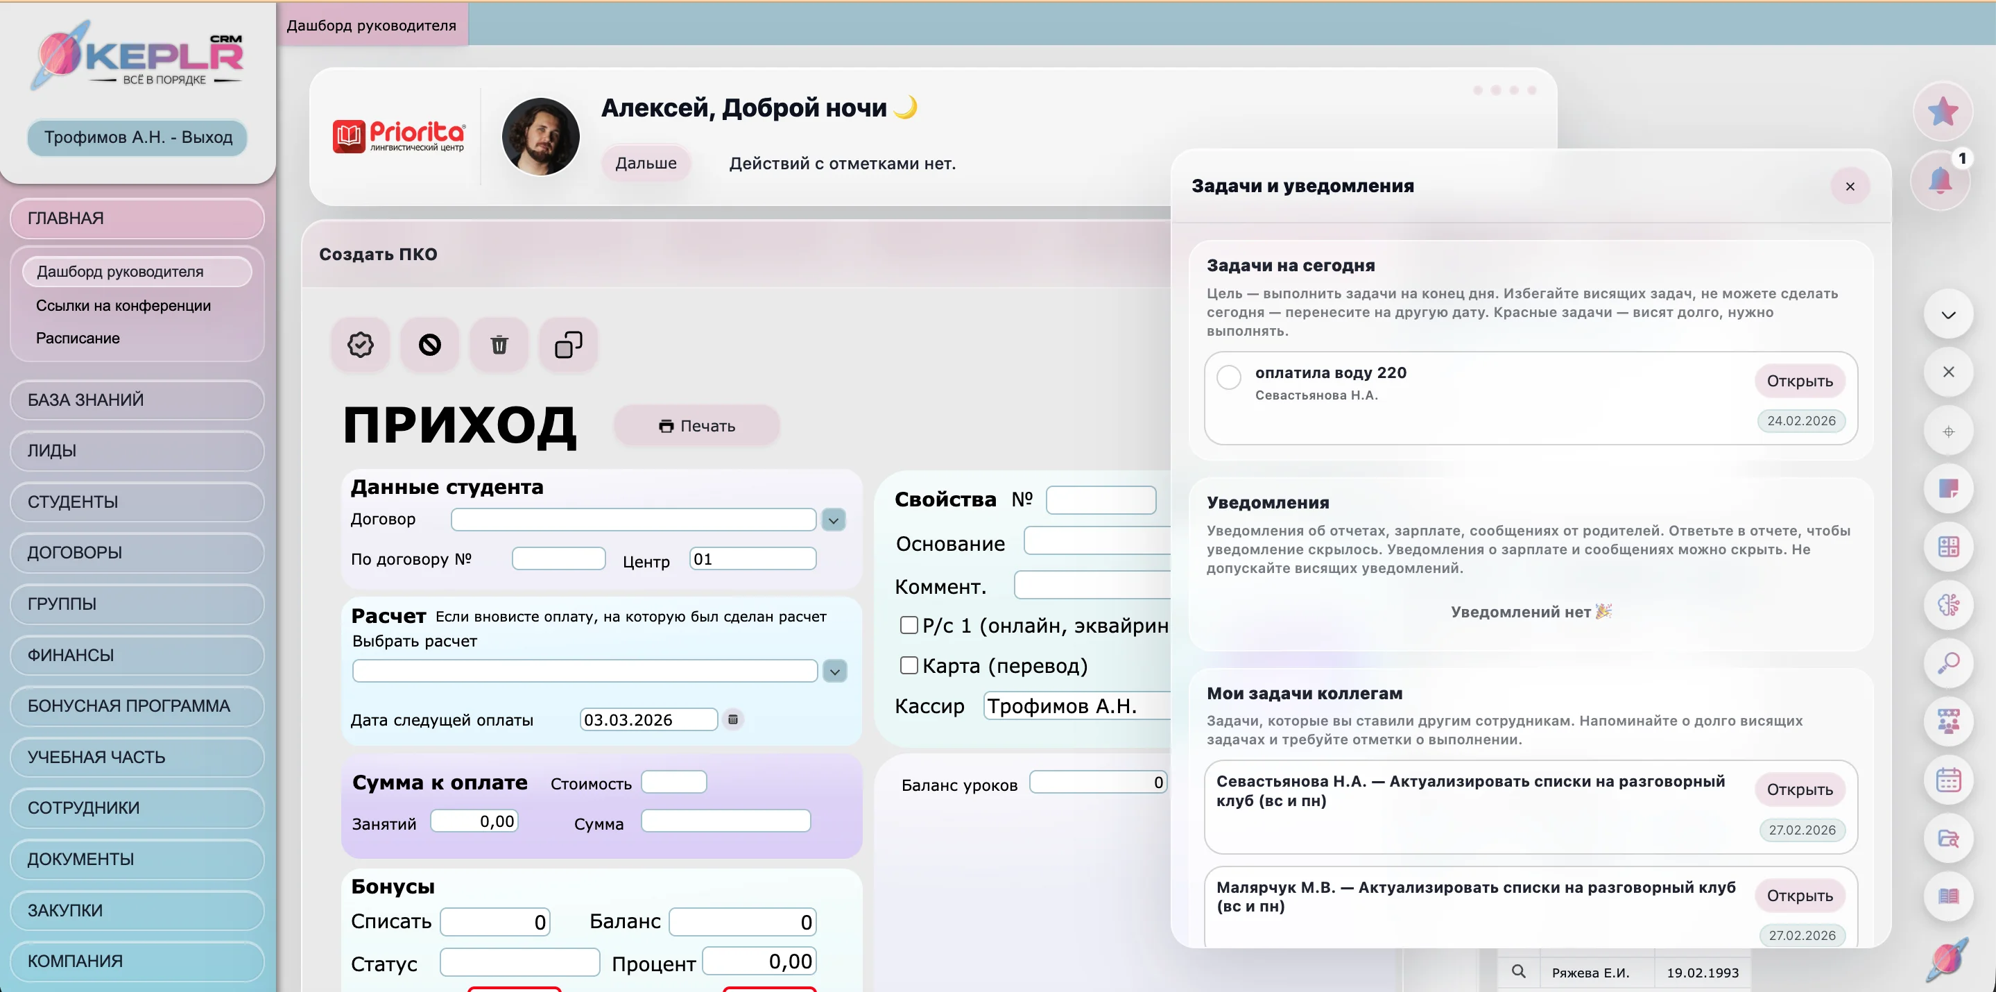Screen dimensions: 1996x992
Task: Check the Карта (перевод) checkbox
Action: click(x=909, y=666)
